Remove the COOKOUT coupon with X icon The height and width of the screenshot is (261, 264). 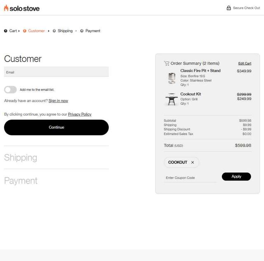tap(192, 162)
